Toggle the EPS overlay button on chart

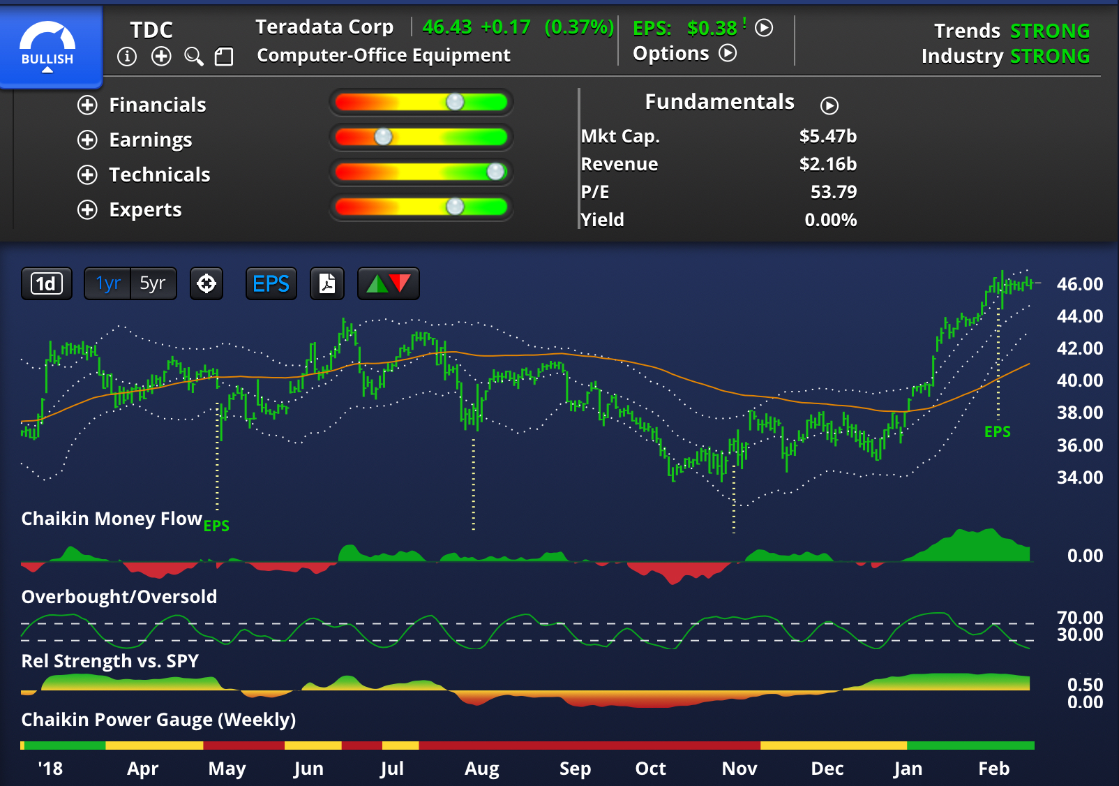tap(271, 284)
